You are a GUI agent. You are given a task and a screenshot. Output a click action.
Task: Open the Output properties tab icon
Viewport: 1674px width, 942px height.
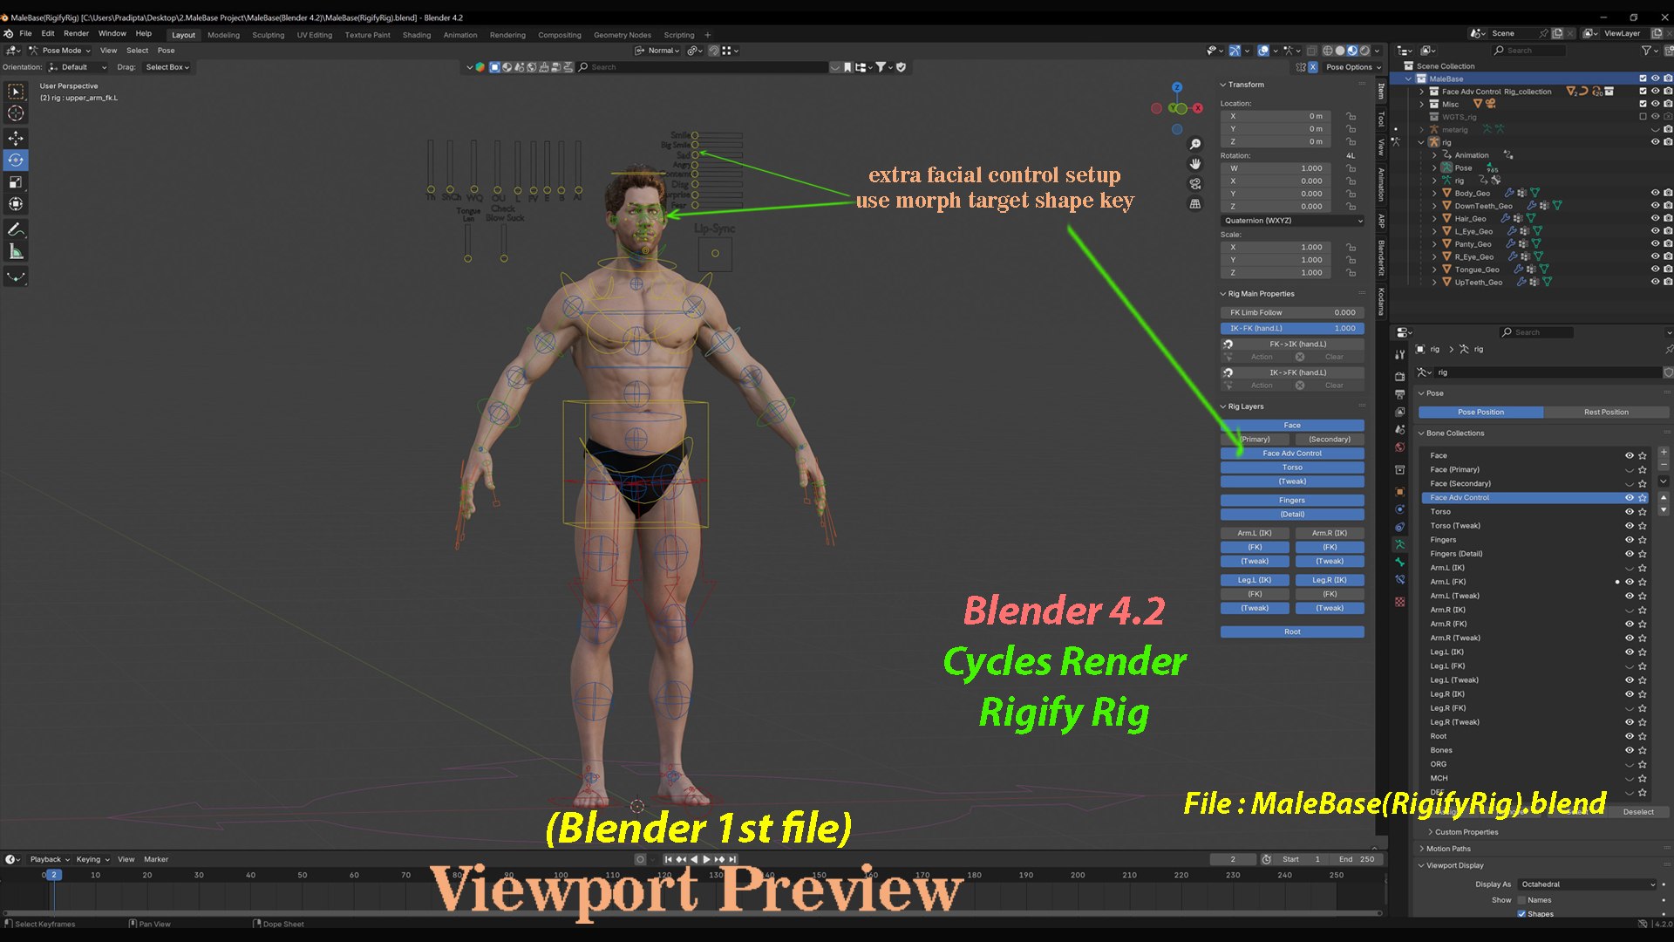pyautogui.click(x=1399, y=394)
